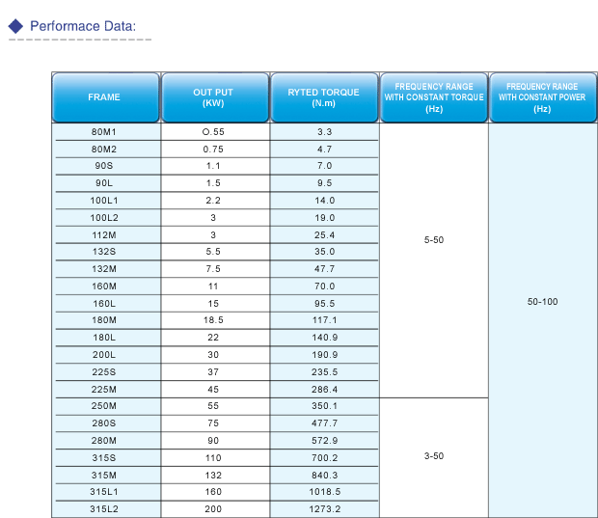Click the Frequency Range with Constant Power header
This screenshot has height=518, width=598.
541,97
